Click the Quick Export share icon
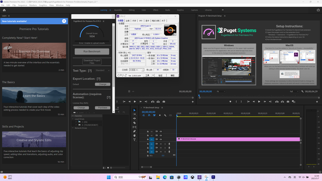 click(318, 10)
